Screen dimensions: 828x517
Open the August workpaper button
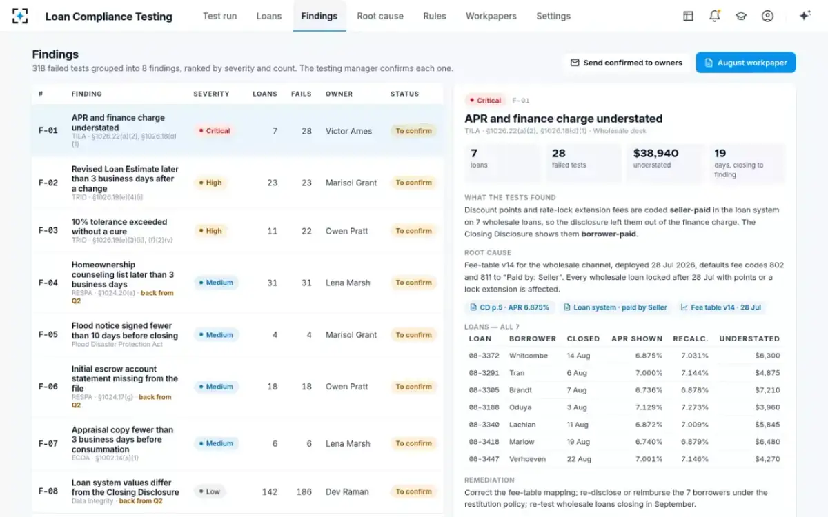pos(745,63)
